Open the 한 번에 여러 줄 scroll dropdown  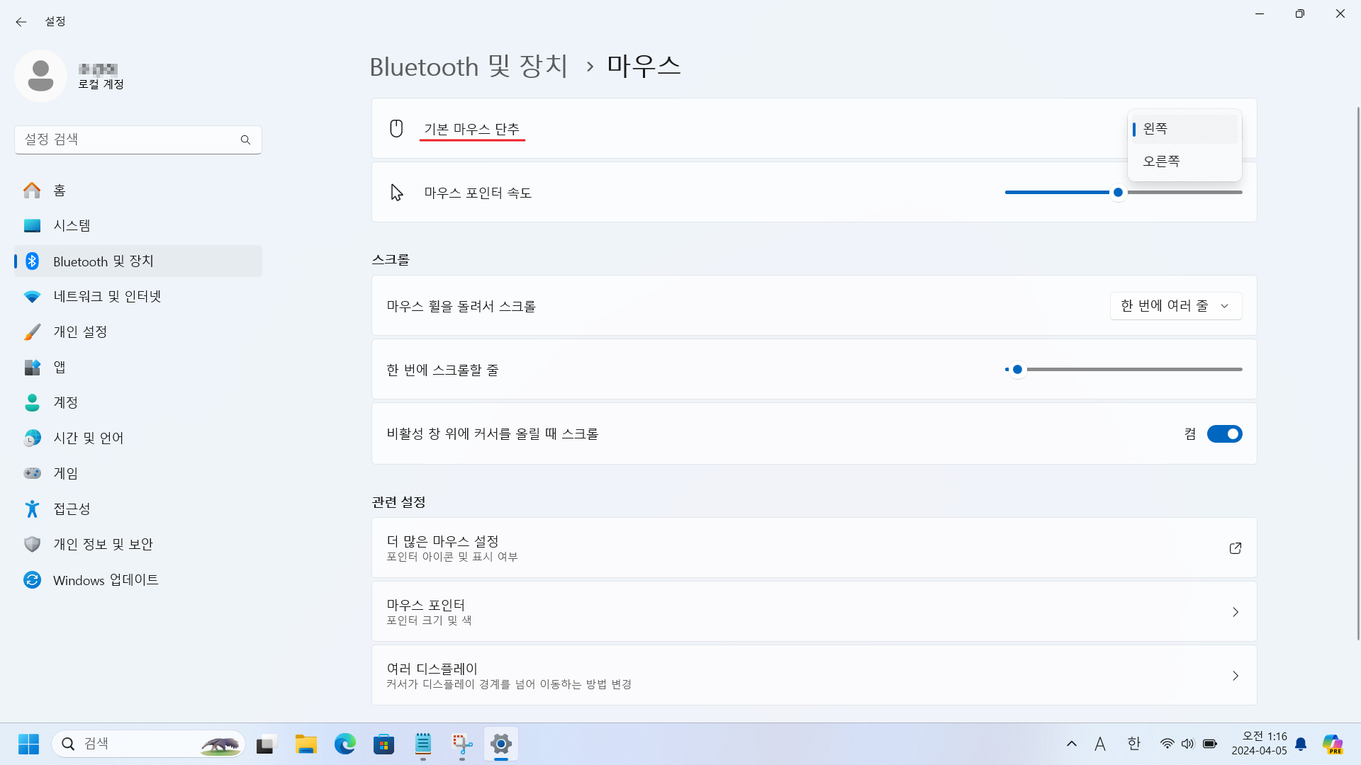[x=1175, y=306]
